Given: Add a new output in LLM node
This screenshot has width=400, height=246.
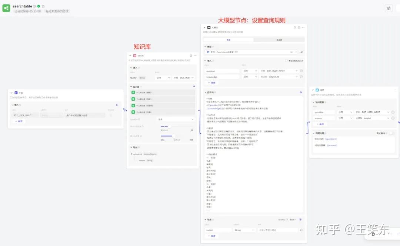Looking at the screenshot, I should (212, 236).
